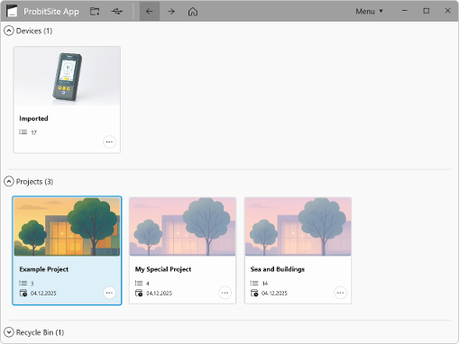
Task: Expand the Recycle Bin section
Action: pyautogui.click(x=9, y=332)
